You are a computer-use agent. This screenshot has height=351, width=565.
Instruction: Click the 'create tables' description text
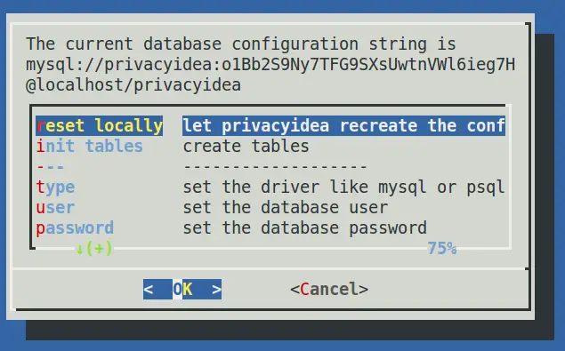tap(246, 146)
